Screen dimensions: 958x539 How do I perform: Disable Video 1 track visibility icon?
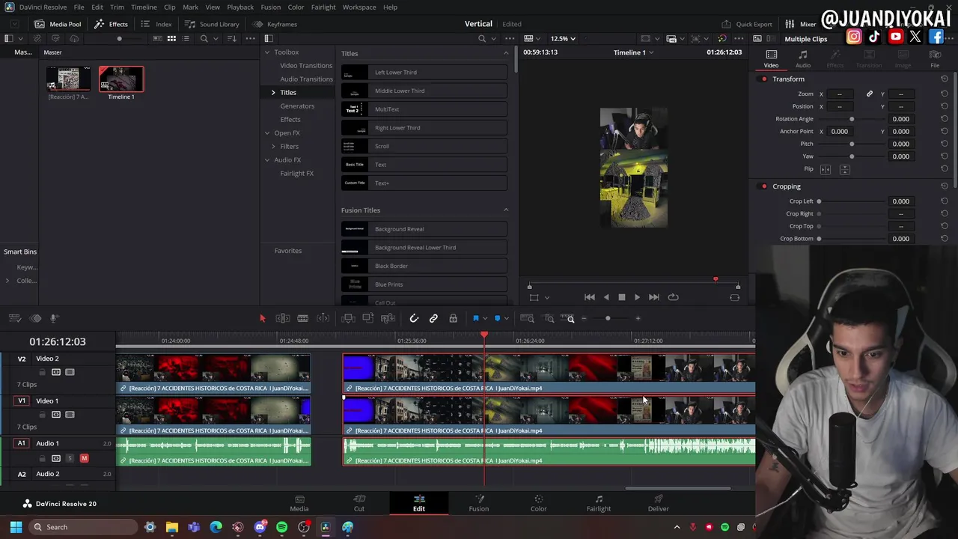tap(70, 415)
